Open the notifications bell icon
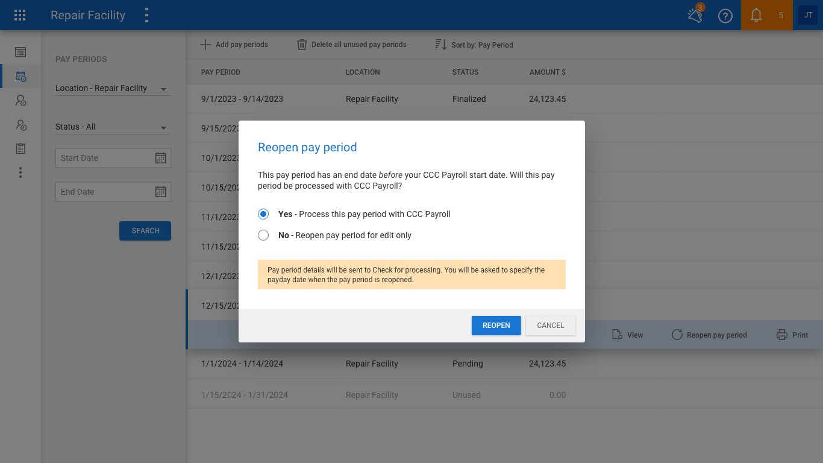This screenshot has height=463, width=823. pyautogui.click(x=756, y=16)
